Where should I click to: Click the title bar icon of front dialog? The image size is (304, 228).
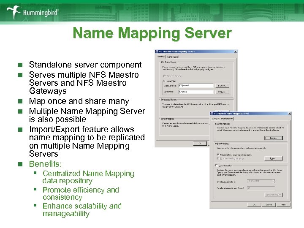coord(212,114)
